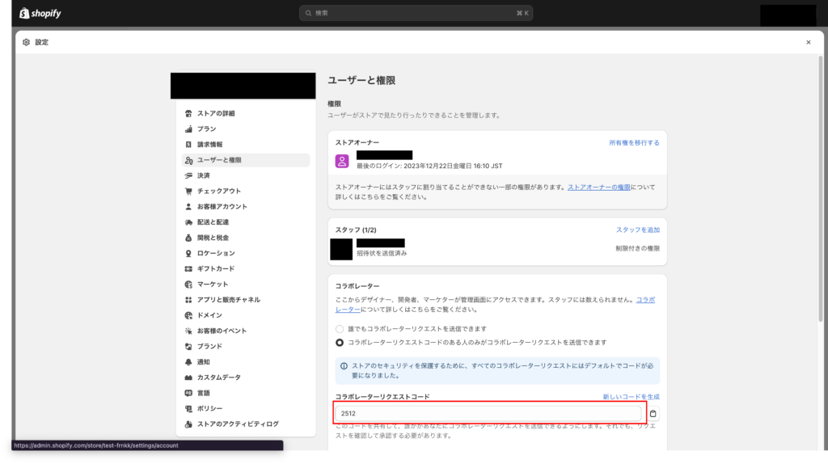
Task: Click the ギフトカード icon
Action: point(188,268)
